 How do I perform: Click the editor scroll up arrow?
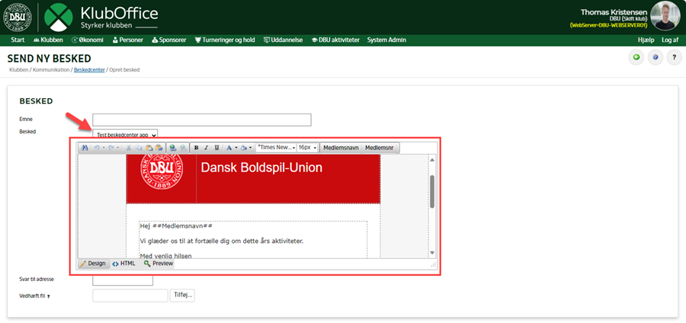click(x=432, y=159)
